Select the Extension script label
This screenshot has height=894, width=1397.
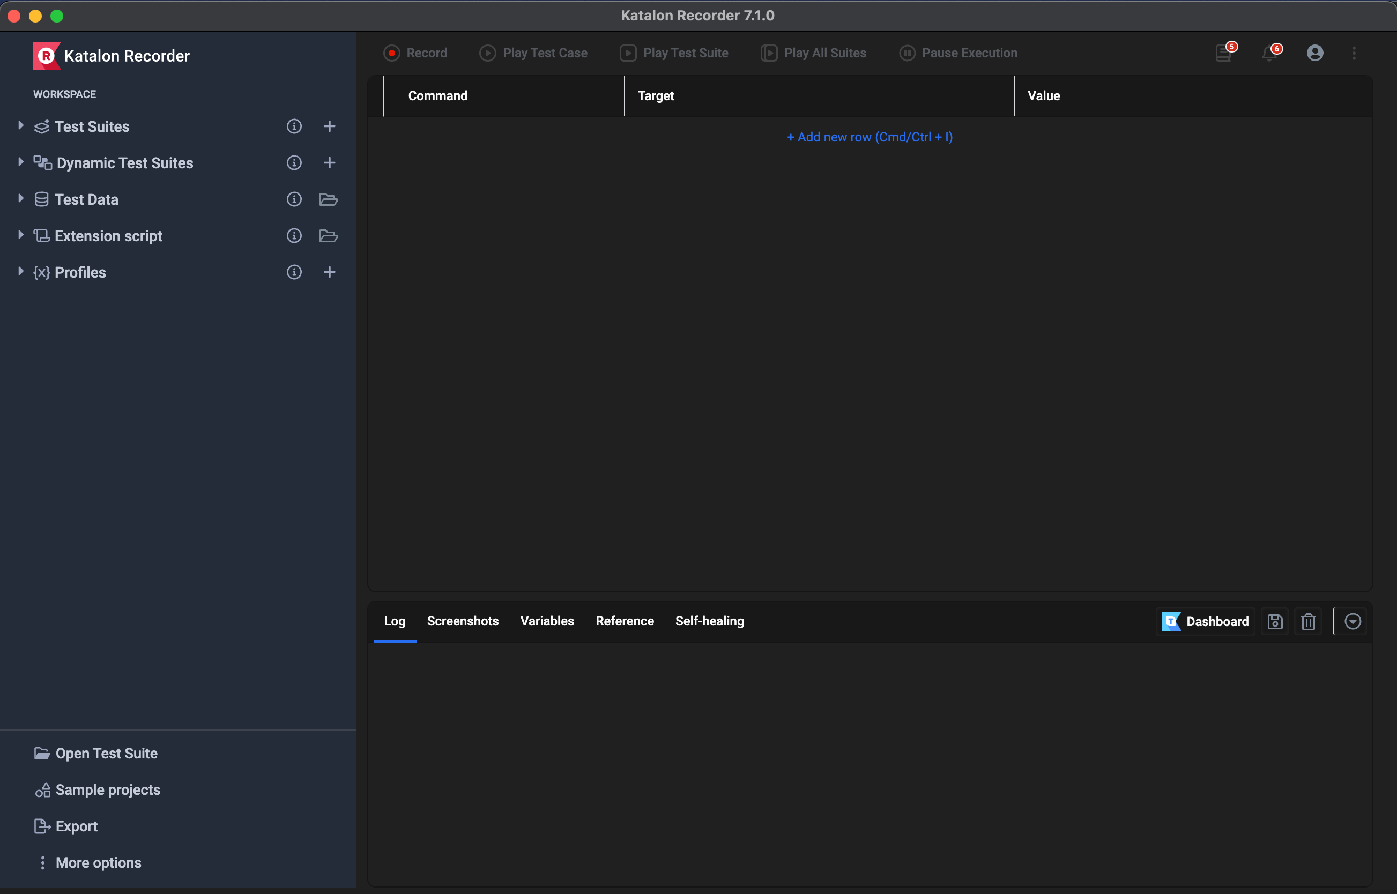click(x=109, y=236)
